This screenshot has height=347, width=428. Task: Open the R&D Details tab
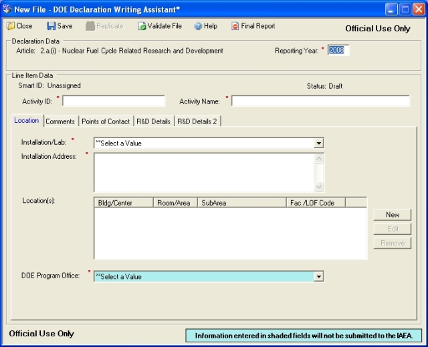[154, 121]
